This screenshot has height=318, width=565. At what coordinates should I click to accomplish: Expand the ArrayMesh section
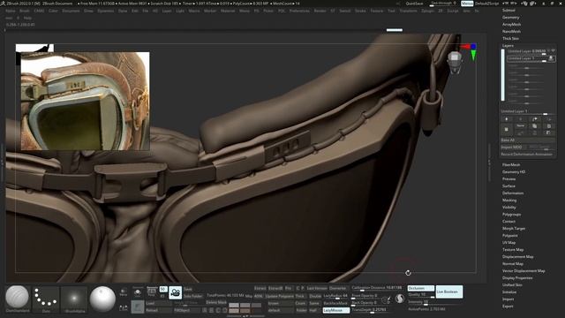click(x=511, y=25)
